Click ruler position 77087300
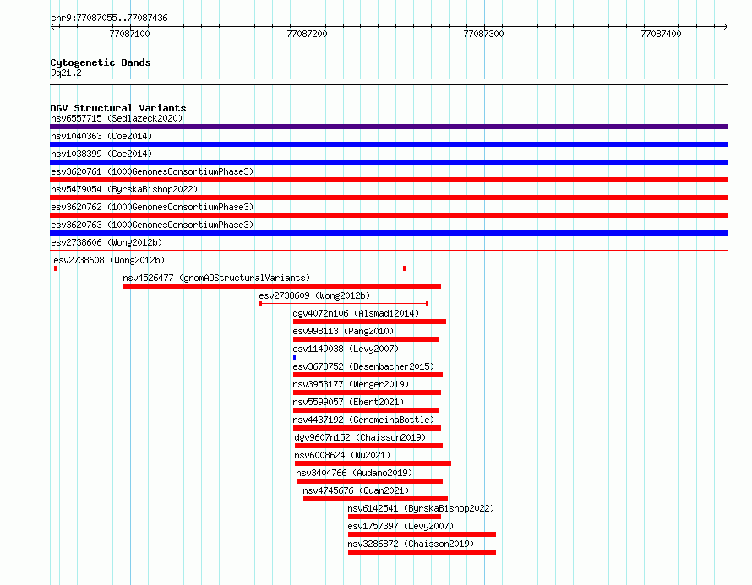This screenshot has width=752, height=585. coord(484,34)
